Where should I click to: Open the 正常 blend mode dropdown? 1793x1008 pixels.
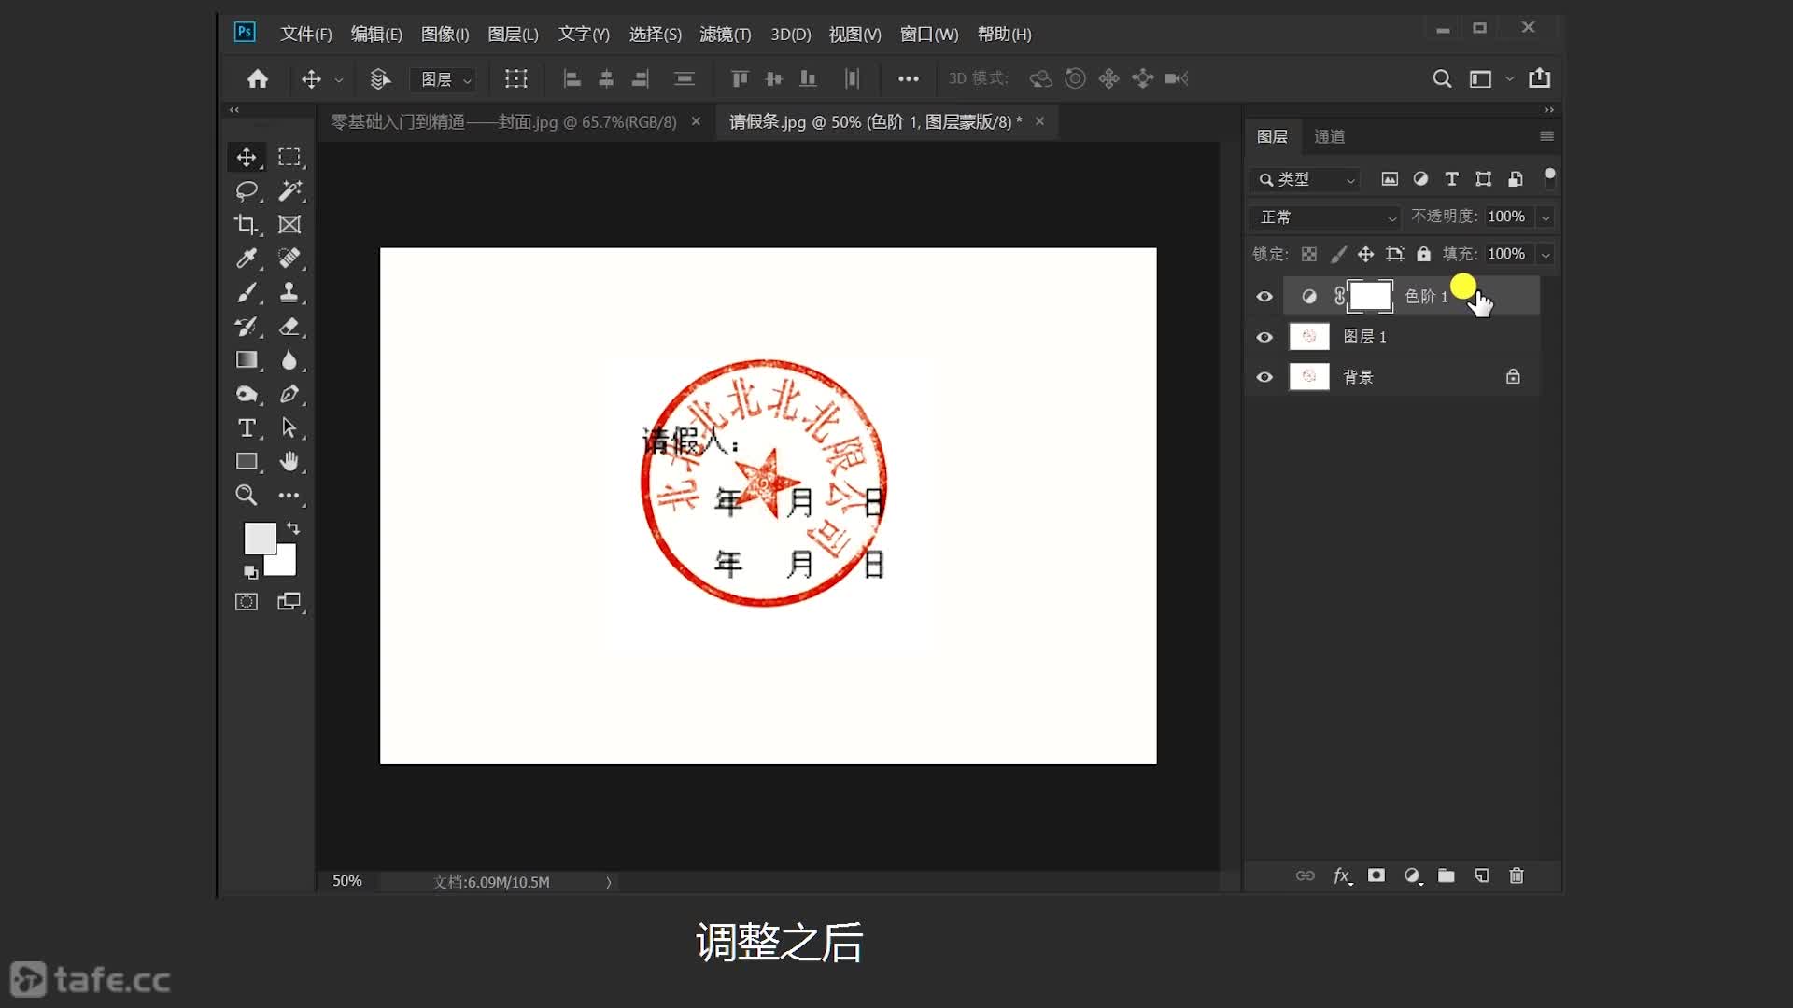1324,217
